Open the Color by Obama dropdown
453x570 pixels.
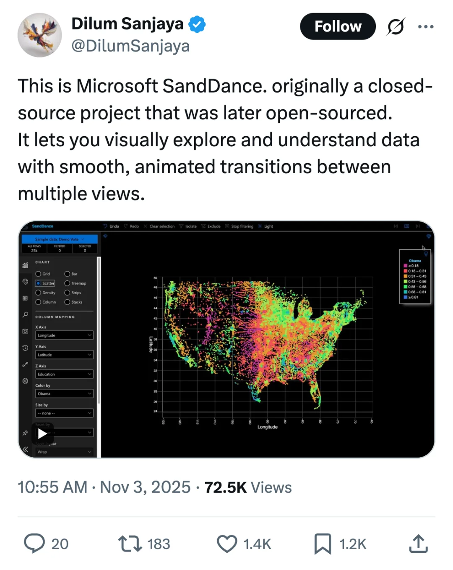(64, 394)
